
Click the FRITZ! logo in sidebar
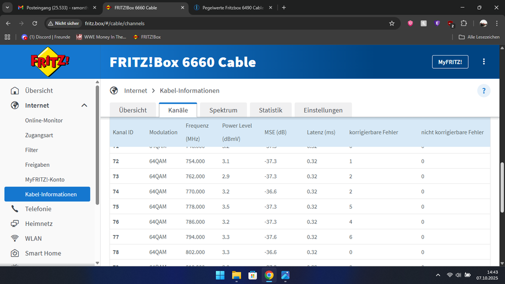coord(50,62)
